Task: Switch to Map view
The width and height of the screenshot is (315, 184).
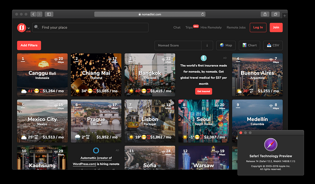Action: pos(226,45)
